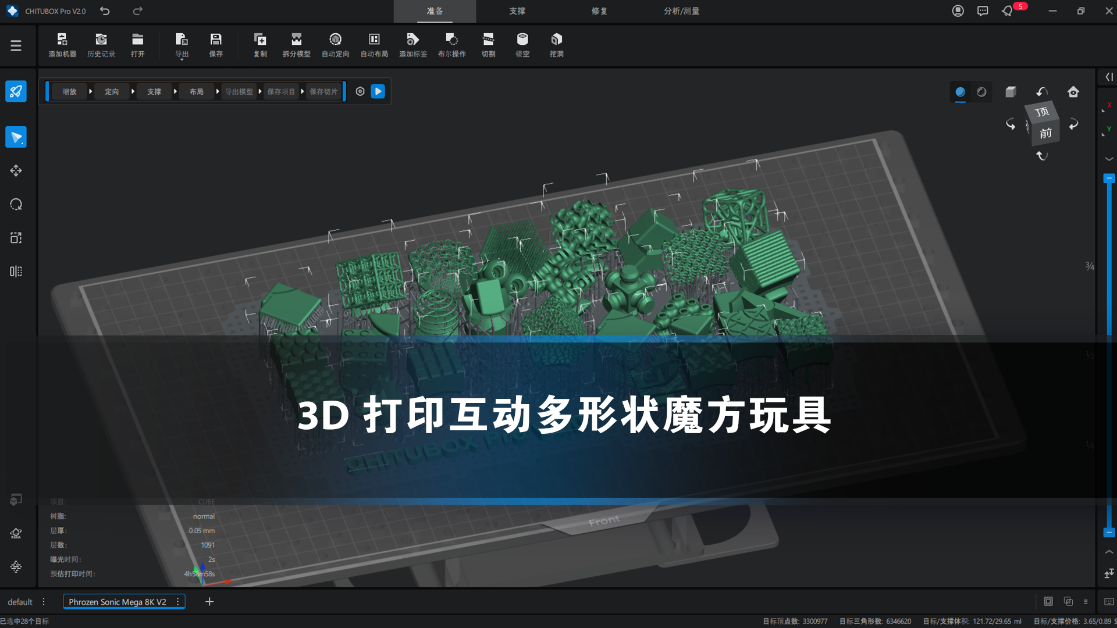The image size is (1117, 628).
Task: Rotate view left with the curved arrow
Action: pyautogui.click(x=1011, y=124)
